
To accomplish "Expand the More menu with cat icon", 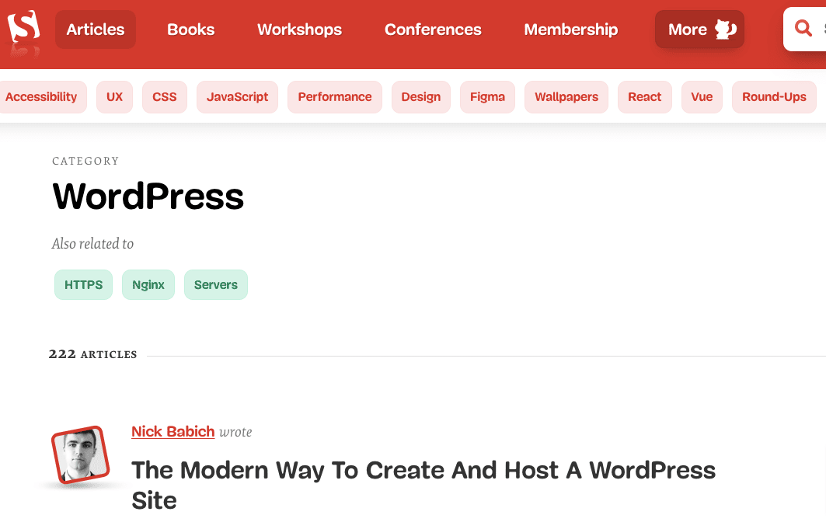I will click(x=699, y=30).
